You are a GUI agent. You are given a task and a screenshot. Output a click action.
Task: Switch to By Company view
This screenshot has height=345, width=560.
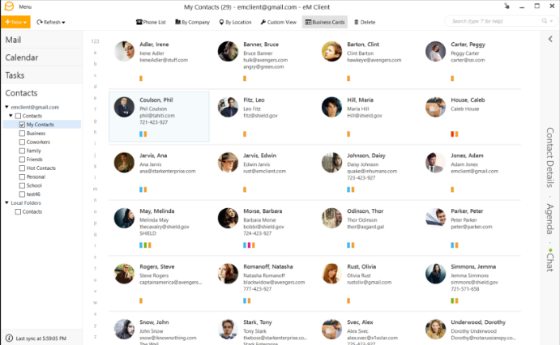coord(192,22)
